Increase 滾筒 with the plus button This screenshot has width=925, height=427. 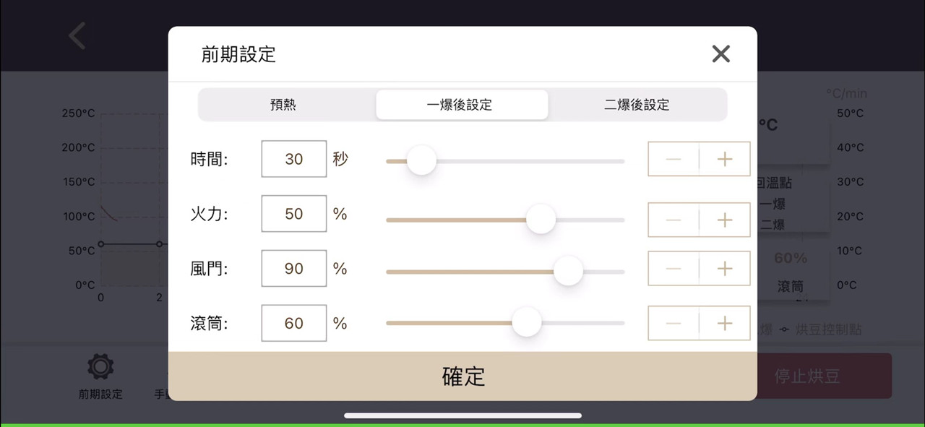725,323
